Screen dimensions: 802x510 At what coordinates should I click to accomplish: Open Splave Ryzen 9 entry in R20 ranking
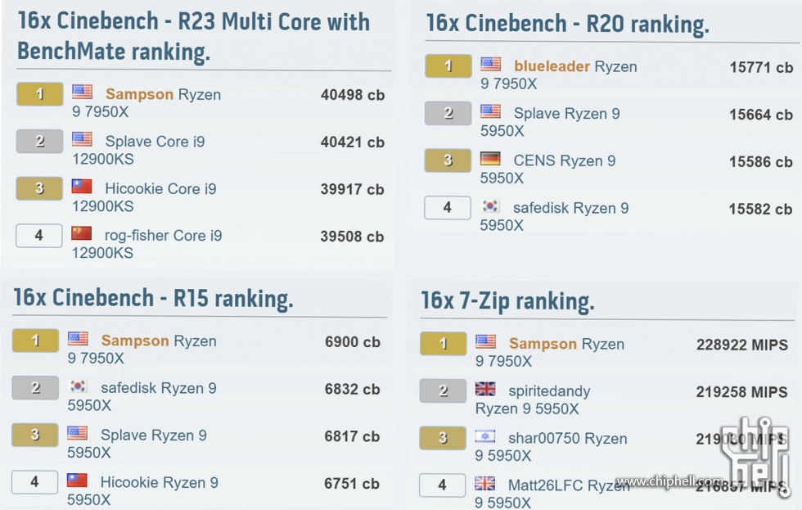[x=550, y=122]
